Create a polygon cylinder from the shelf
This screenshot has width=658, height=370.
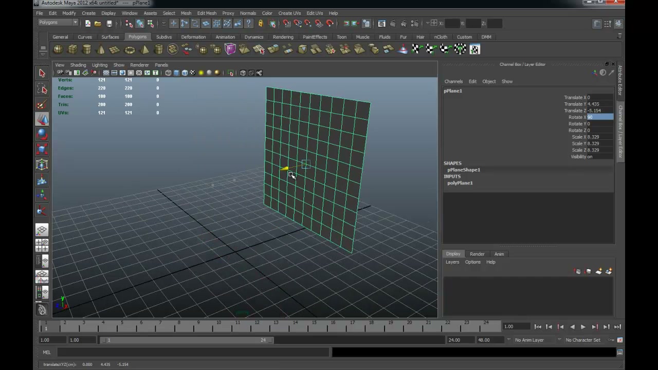tap(87, 49)
